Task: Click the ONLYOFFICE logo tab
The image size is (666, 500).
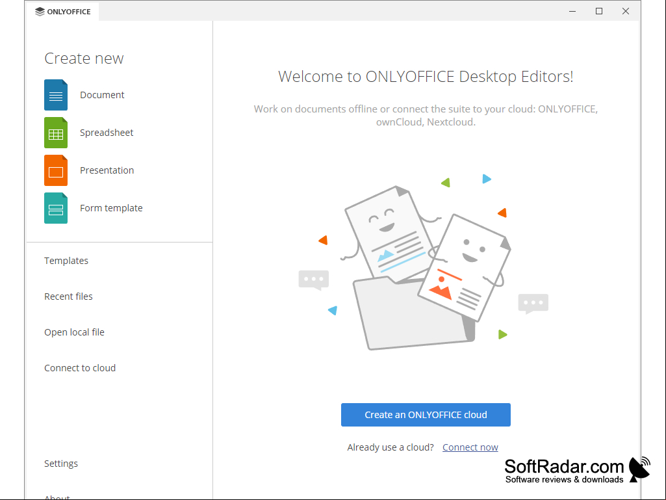Action: [x=63, y=12]
